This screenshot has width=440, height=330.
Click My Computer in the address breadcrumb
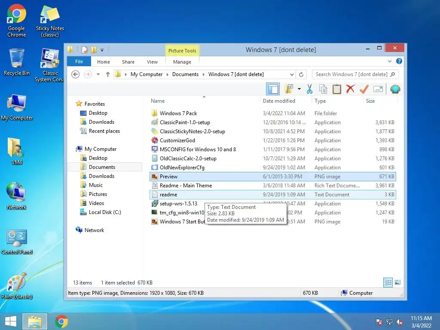point(147,74)
